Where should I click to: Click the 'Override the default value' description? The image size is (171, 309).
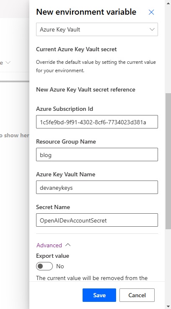click(x=96, y=66)
